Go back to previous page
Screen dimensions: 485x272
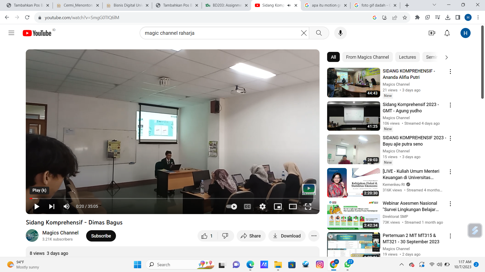pyautogui.click(x=7, y=17)
